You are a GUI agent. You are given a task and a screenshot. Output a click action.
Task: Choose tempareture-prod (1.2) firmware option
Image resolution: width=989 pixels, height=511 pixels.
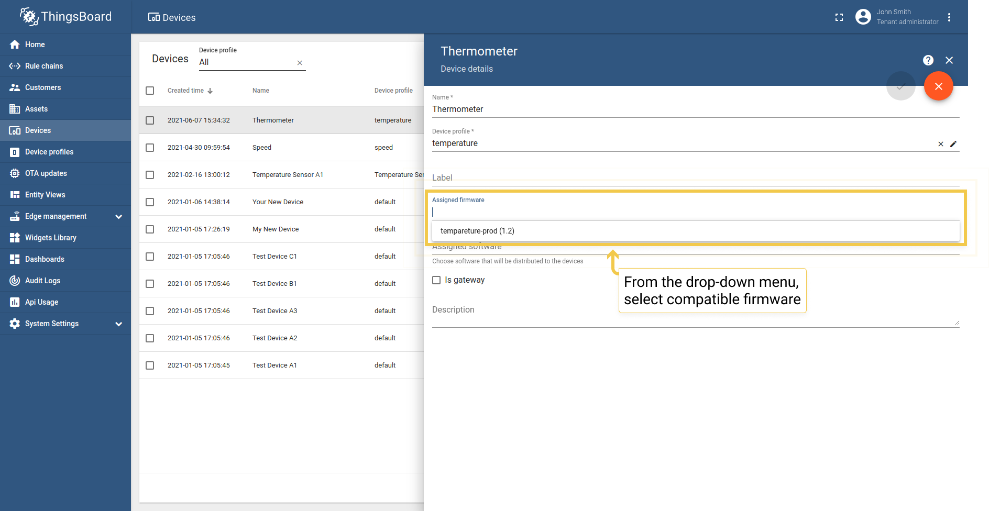pos(477,231)
